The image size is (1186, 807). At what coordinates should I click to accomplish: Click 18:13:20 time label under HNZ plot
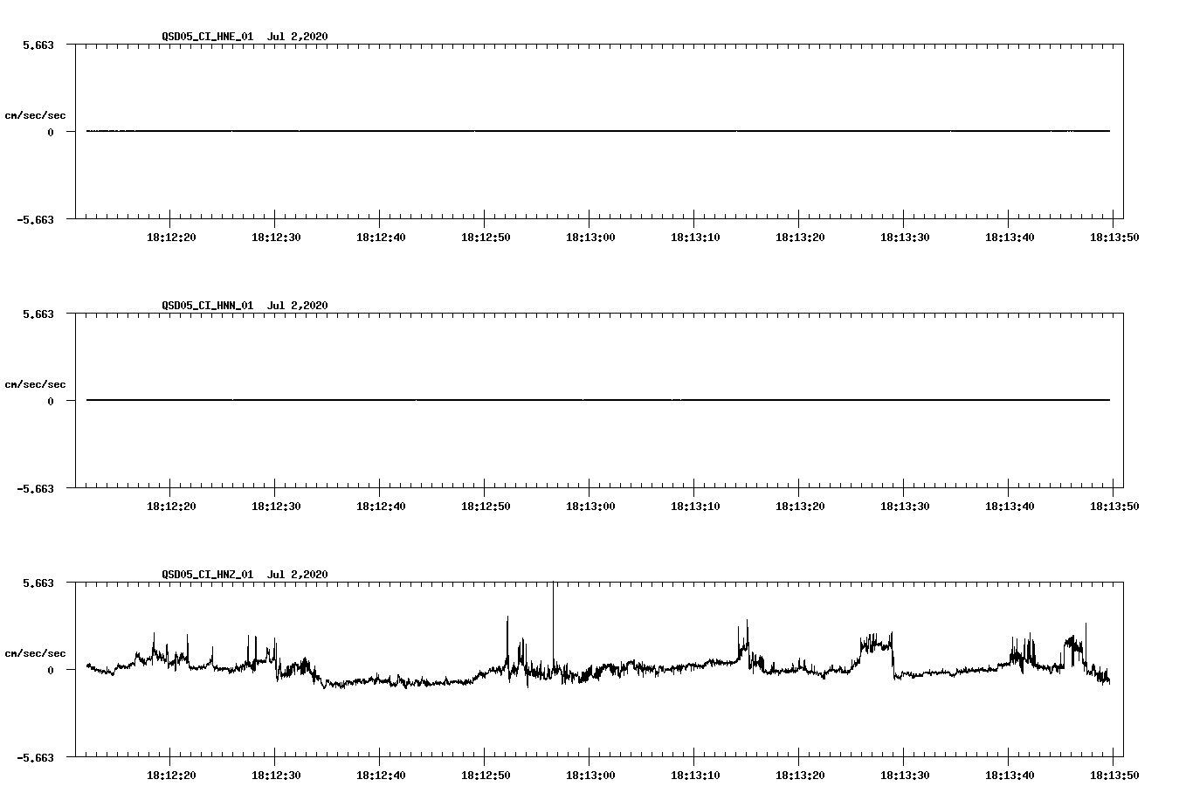click(x=799, y=775)
